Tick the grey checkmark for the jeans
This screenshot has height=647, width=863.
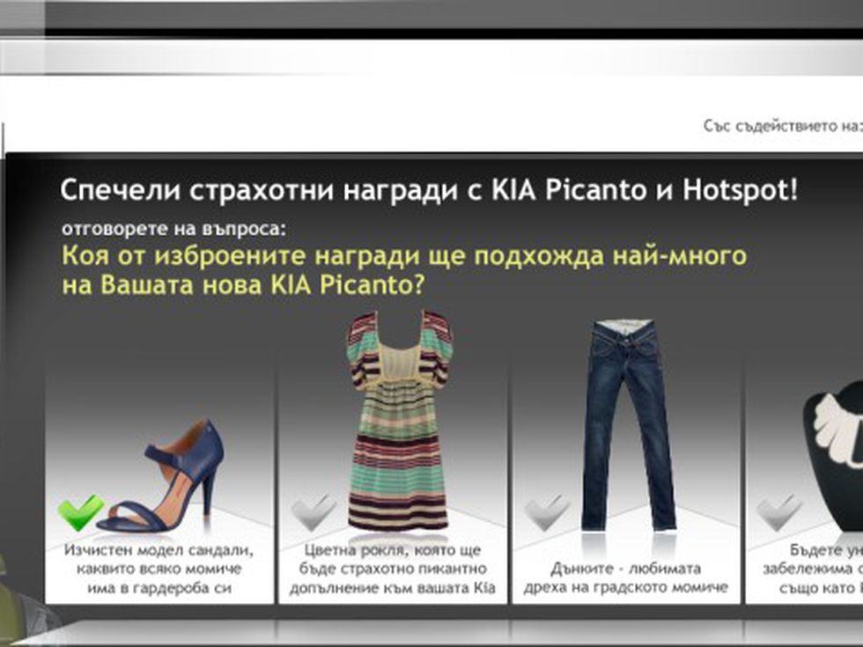[x=547, y=512]
